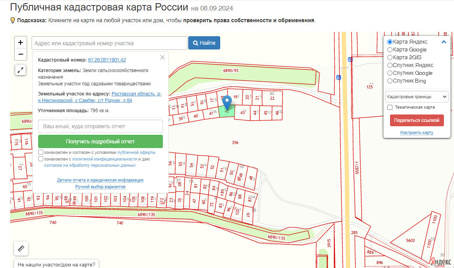Select Карта Google radio option
This screenshot has height=268, width=454.
390,50
